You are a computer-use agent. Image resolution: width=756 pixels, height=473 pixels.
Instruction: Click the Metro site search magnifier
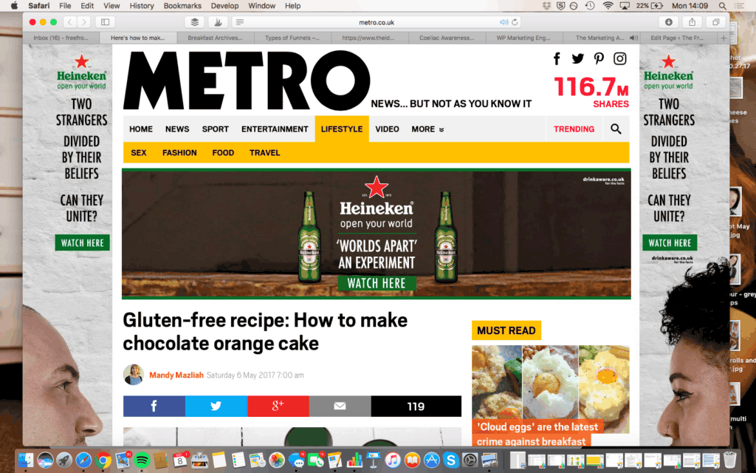pyautogui.click(x=616, y=129)
